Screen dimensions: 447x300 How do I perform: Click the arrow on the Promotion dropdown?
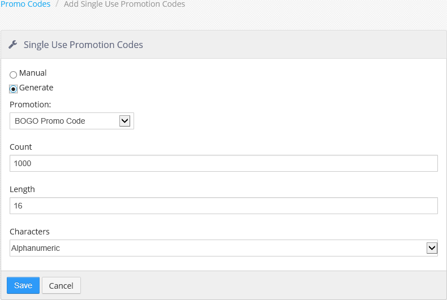(124, 121)
